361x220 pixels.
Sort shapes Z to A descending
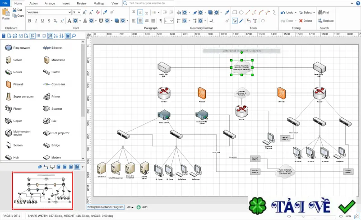[61, 36]
